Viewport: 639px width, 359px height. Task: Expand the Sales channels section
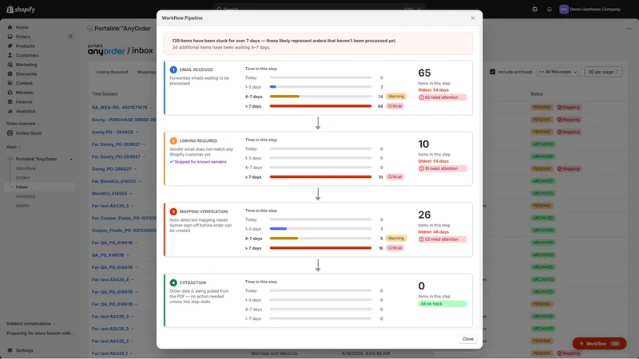click(23, 124)
